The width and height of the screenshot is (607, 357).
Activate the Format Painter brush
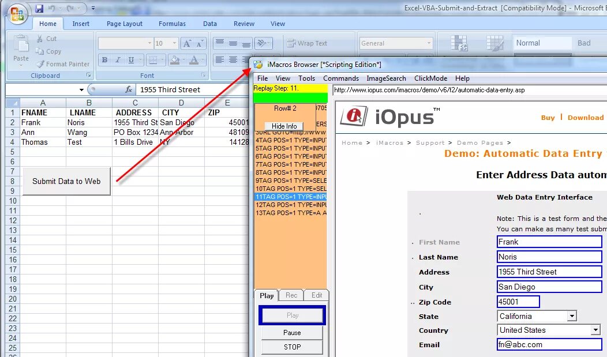coord(40,64)
